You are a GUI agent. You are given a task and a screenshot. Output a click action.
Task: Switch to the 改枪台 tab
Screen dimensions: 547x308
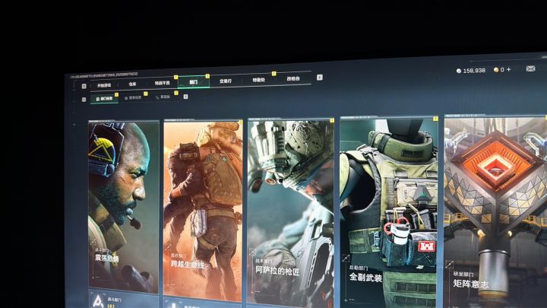(x=293, y=78)
